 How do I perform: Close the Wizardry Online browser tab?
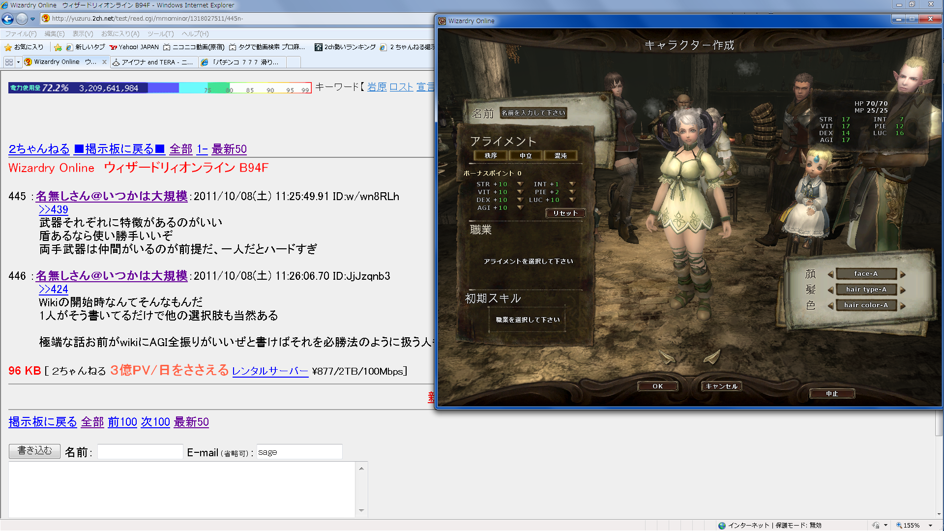[104, 62]
